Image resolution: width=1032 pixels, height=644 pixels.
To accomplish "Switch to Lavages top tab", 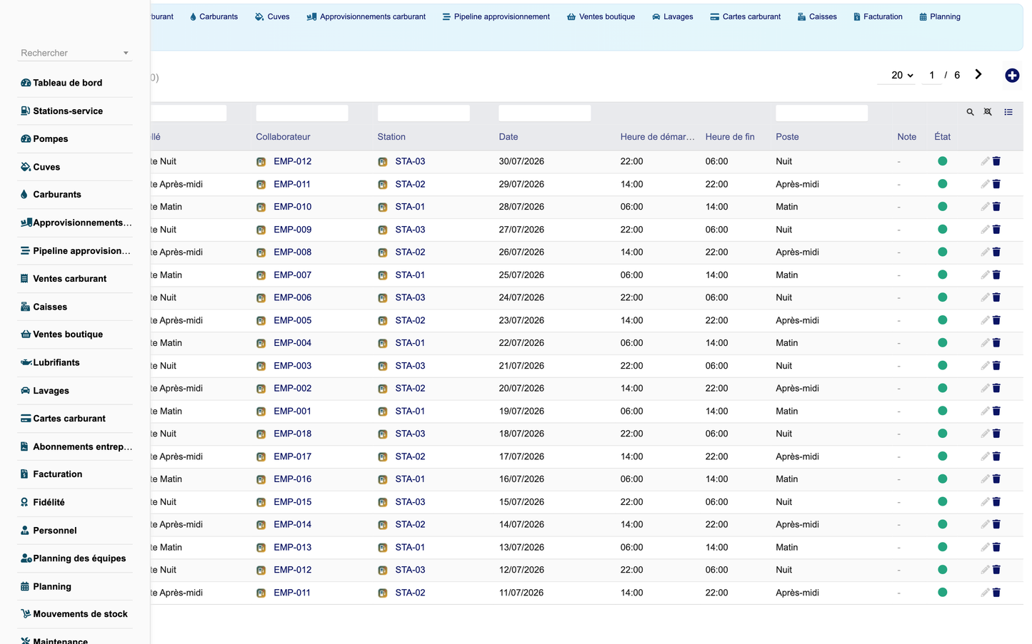I will click(672, 16).
